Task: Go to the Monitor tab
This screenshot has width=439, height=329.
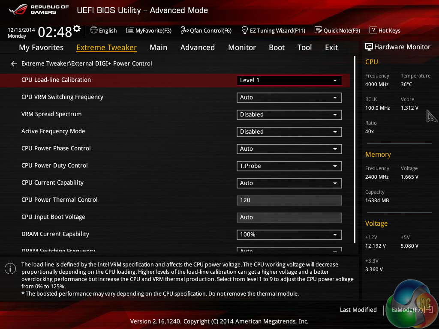Action: click(x=242, y=48)
